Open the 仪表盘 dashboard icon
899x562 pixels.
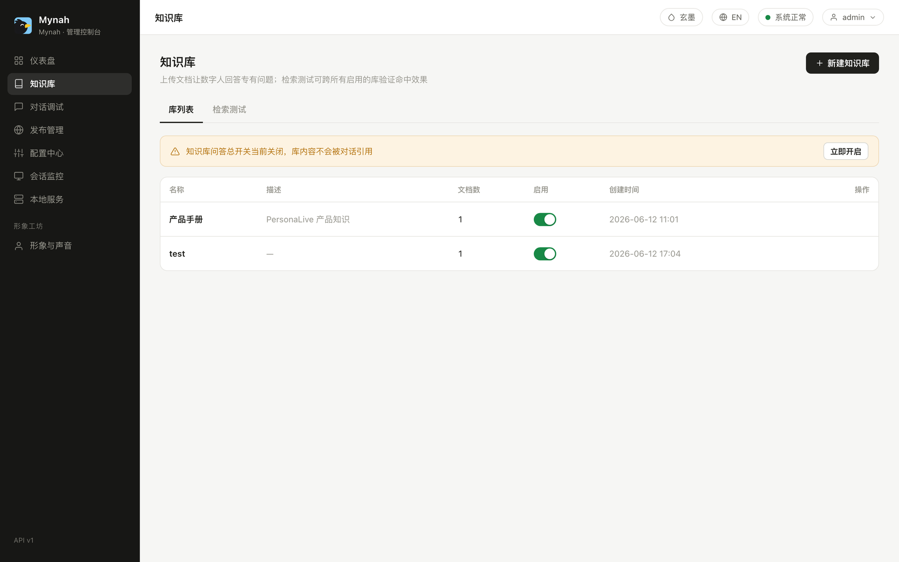19,60
